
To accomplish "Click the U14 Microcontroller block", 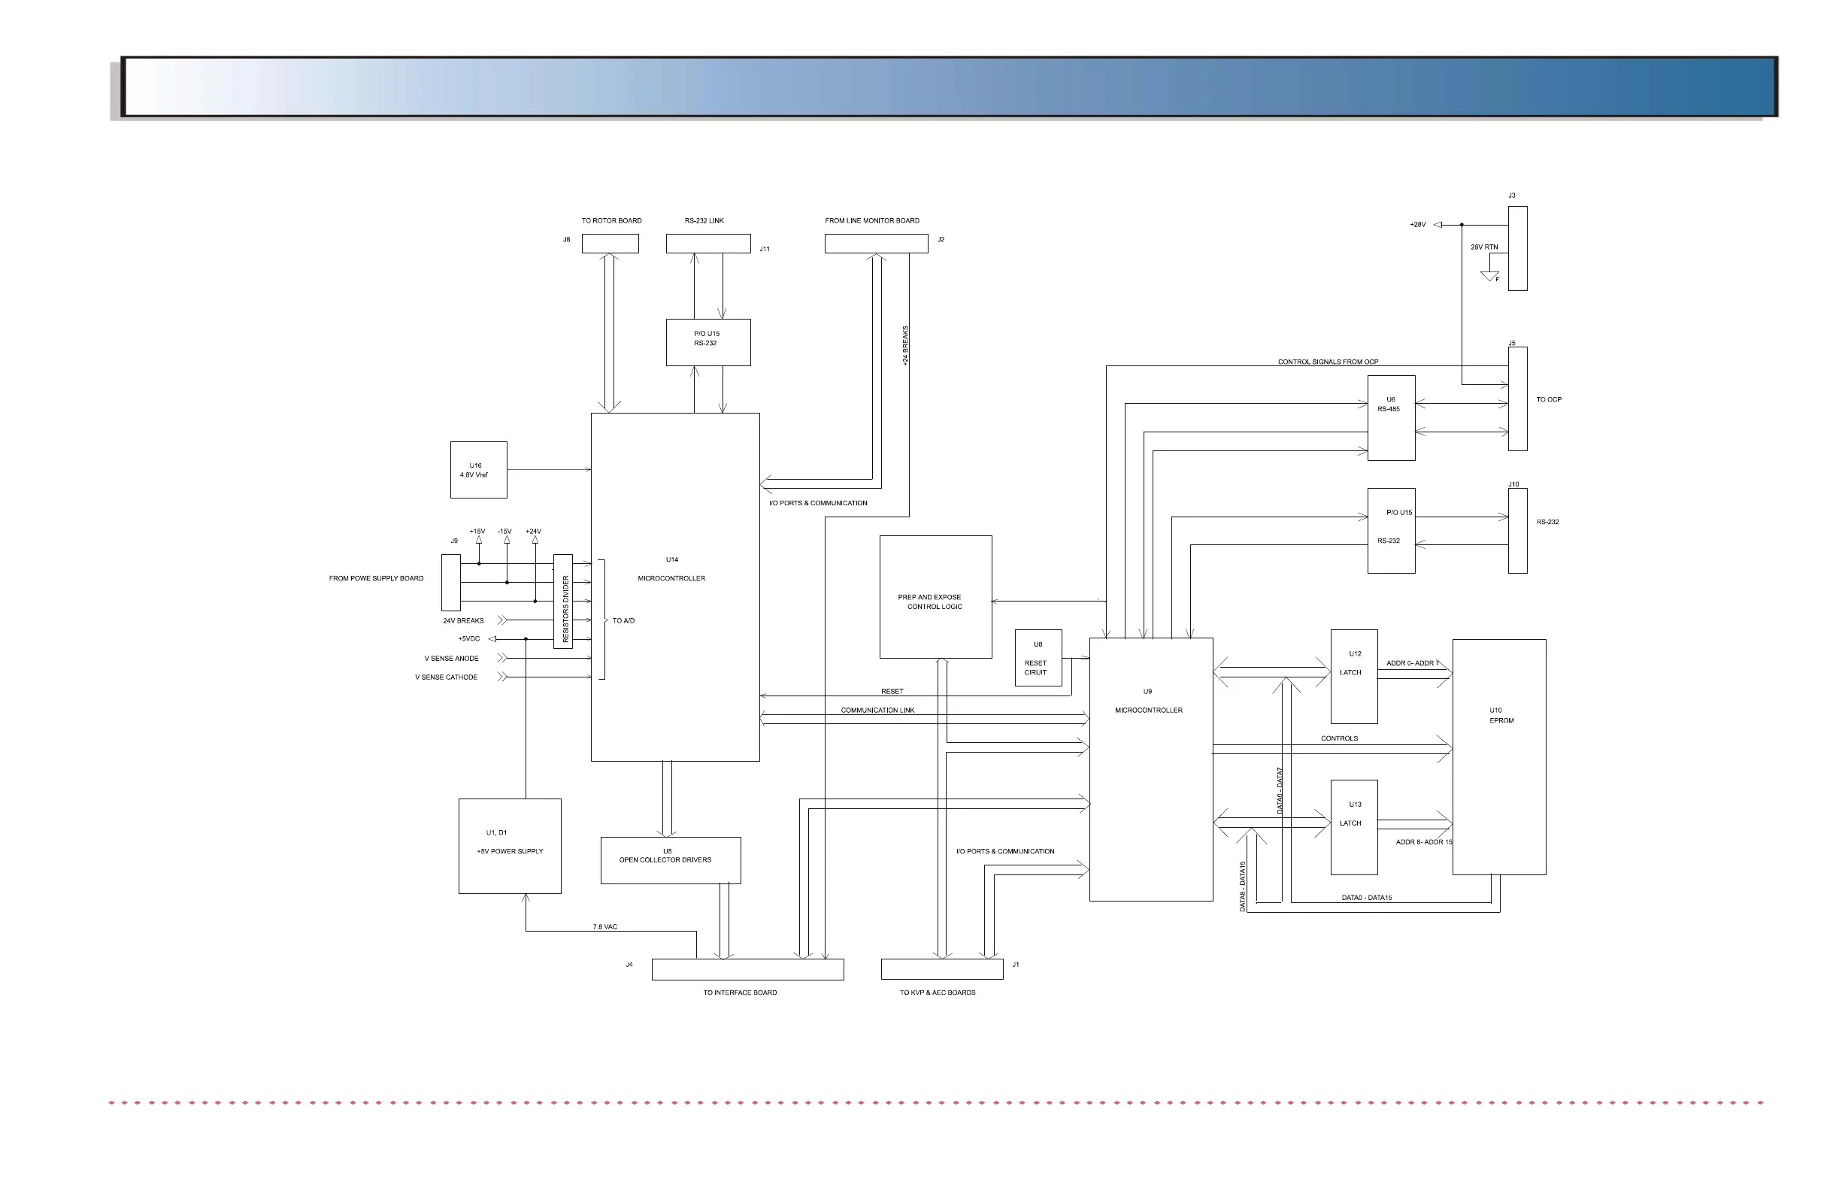I will point(674,587).
